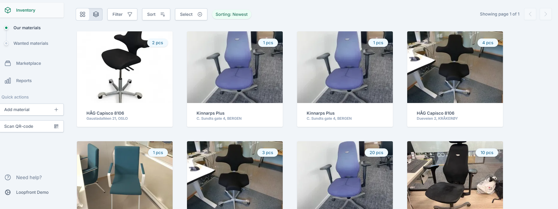Open the Filter dropdown
The height and width of the screenshot is (209, 558).
[x=122, y=14]
